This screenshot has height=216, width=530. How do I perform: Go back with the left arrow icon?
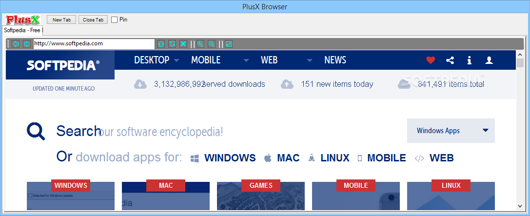point(16,43)
